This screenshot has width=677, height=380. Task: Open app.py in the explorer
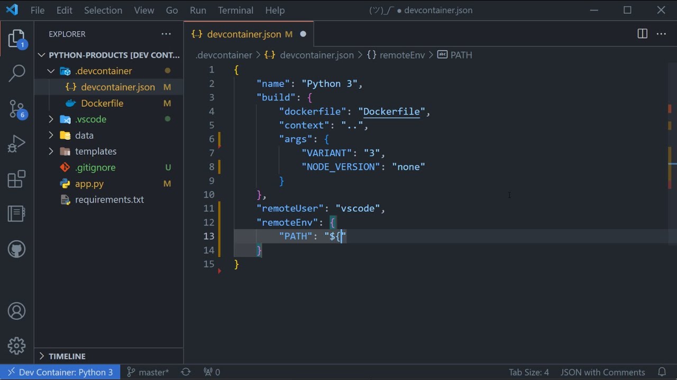tap(109, 184)
